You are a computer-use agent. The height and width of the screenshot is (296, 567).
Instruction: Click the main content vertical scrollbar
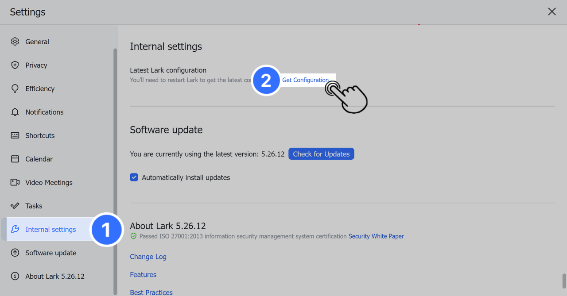coord(564,281)
